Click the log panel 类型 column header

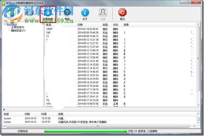(x=13, y=114)
